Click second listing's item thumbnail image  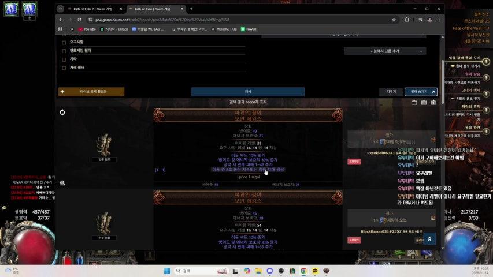click(x=104, y=223)
